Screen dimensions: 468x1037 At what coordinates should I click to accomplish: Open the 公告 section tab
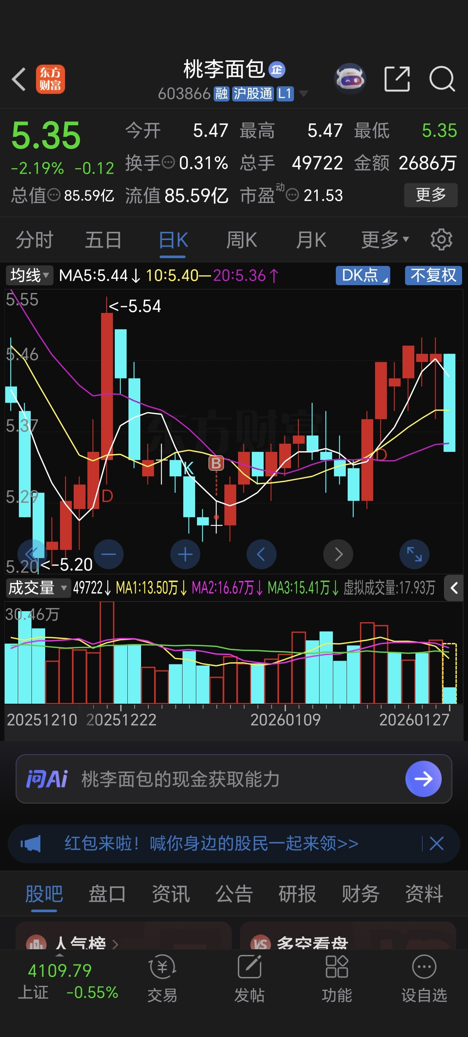(x=234, y=894)
